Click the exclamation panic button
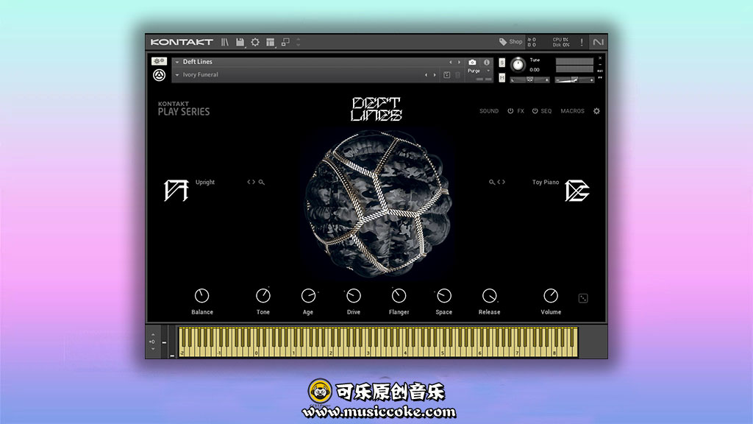Image resolution: width=753 pixels, height=424 pixels. pyautogui.click(x=582, y=42)
